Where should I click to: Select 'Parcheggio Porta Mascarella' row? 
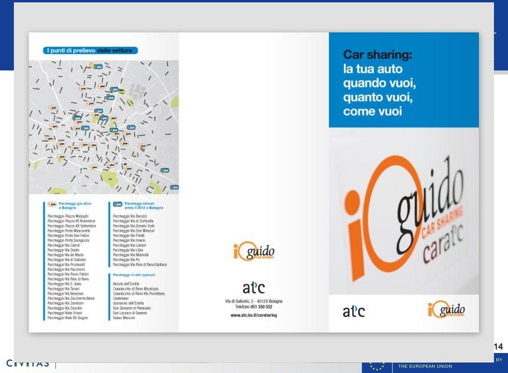click(69, 231)
